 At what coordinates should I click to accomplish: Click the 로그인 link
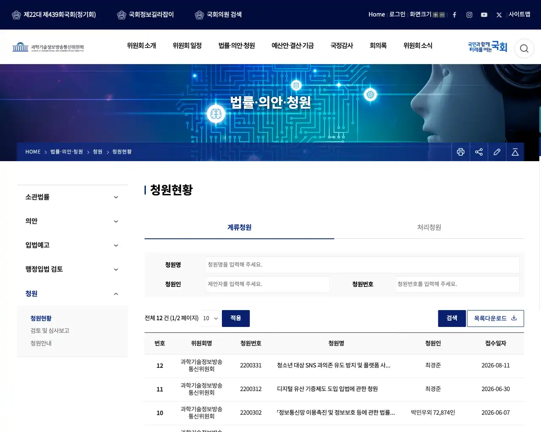(397, 14)
